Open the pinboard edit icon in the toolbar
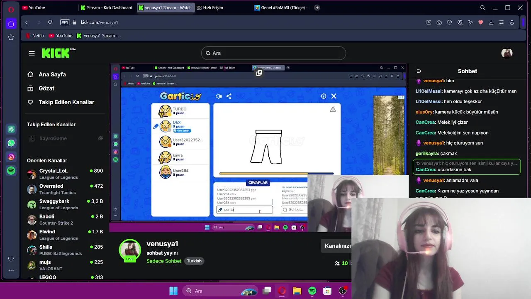The image size is (531, 299). pos(429,22)
